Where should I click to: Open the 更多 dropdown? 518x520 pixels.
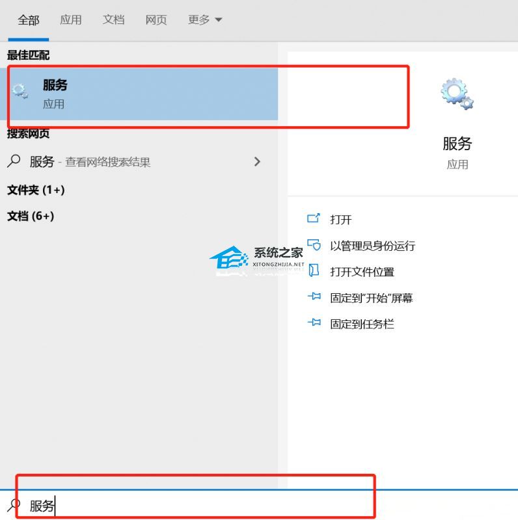pos(205,20)
